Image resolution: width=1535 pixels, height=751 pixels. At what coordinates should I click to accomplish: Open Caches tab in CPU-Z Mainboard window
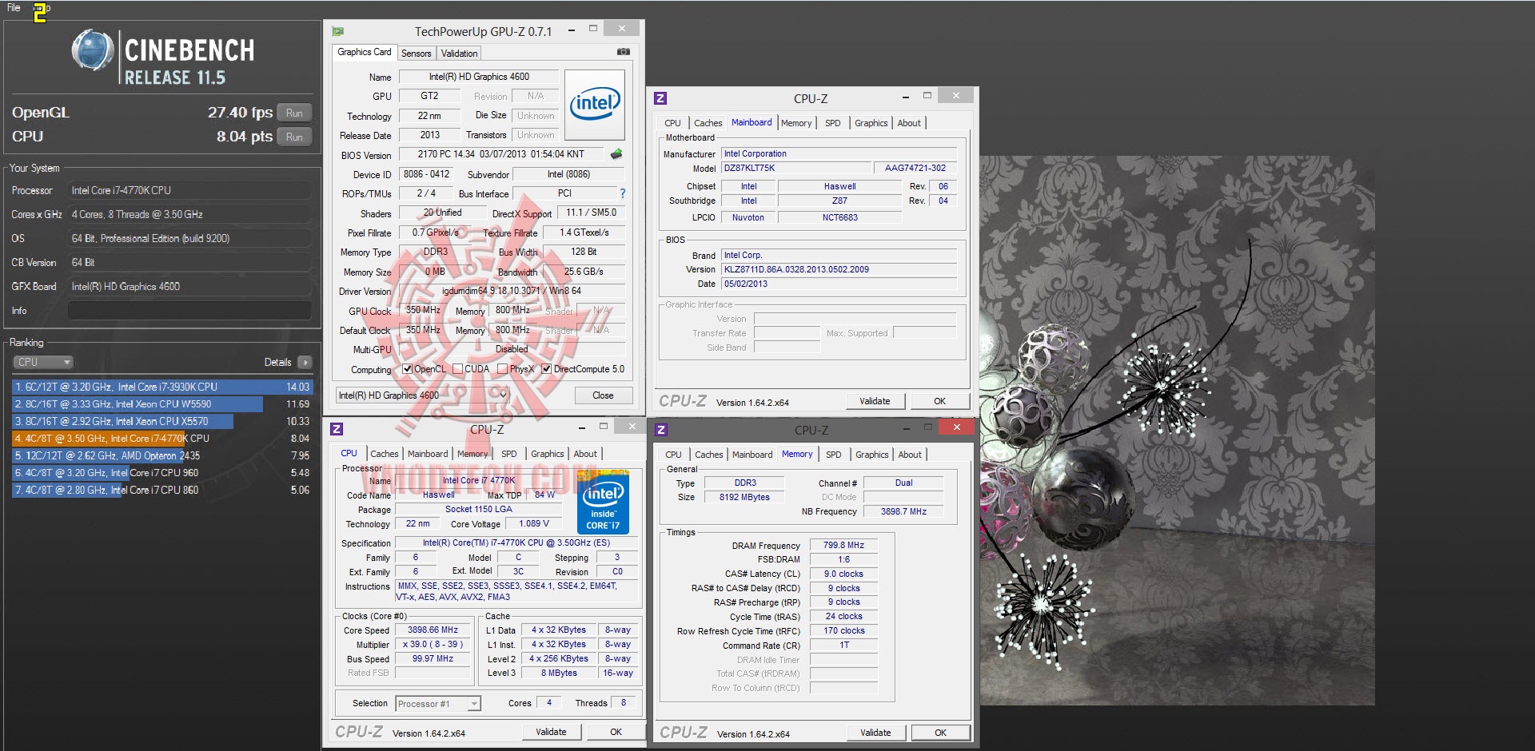tap(708, 123)
